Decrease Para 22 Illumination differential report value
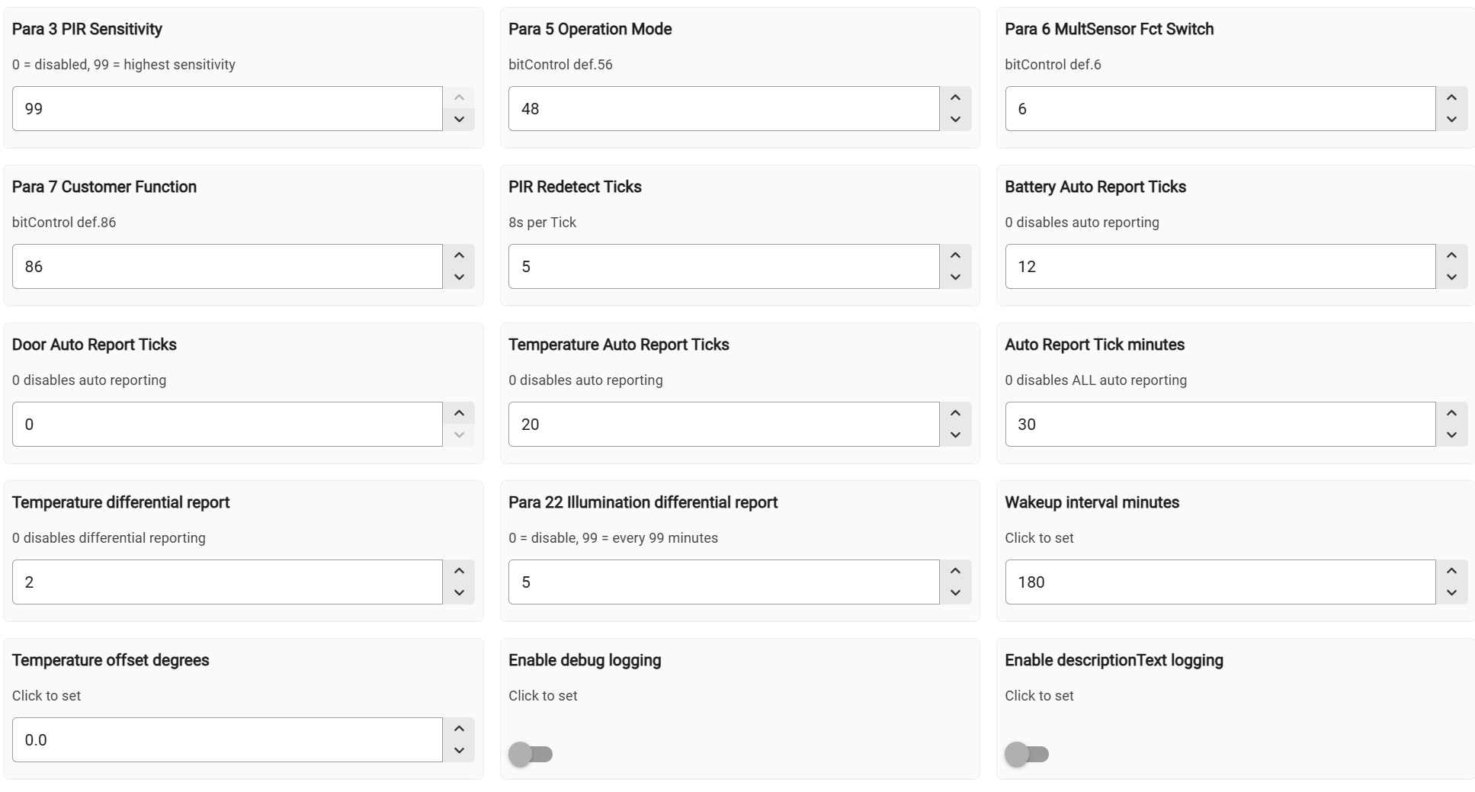1475x792 pixels. click(x=955, y=593)
